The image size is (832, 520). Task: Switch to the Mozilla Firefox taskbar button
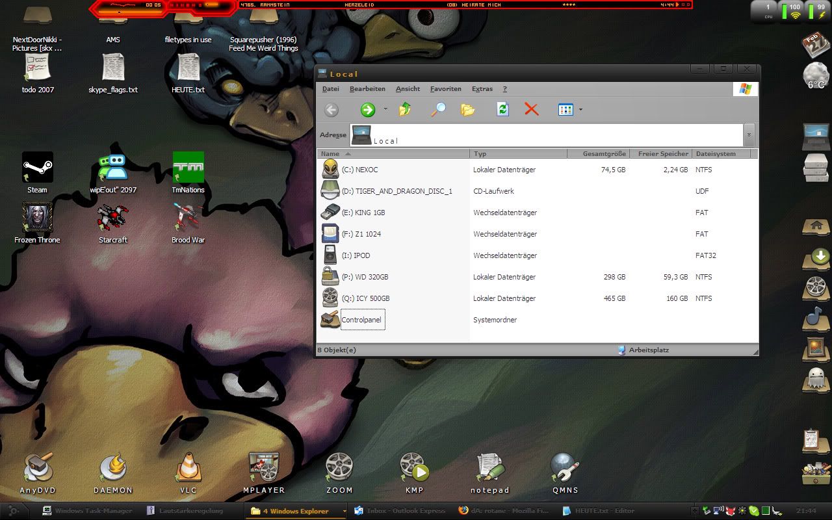pos(504,511)
